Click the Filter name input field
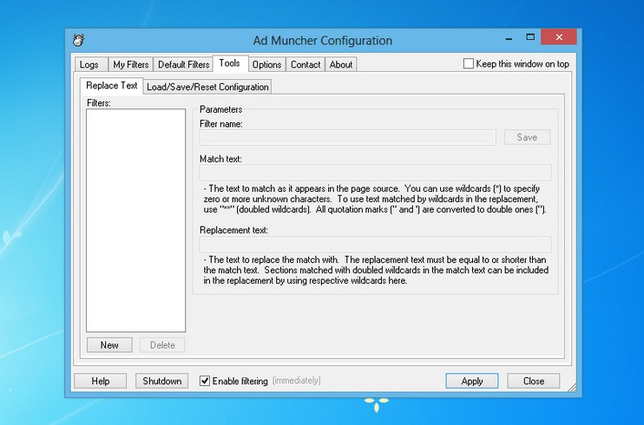Viewport: 644px width, 425px height. coord(348,138)
